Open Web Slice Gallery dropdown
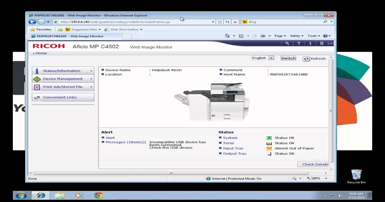Viewport: 385px width, 202px height. [x=124, y=29]
